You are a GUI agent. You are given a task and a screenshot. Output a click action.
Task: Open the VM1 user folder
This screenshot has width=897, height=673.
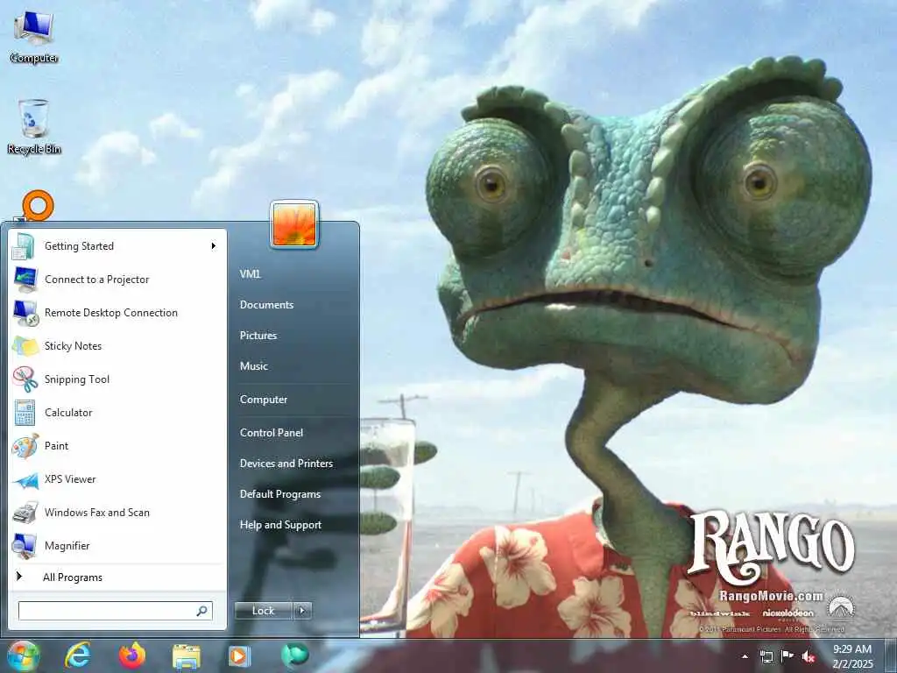250,274
